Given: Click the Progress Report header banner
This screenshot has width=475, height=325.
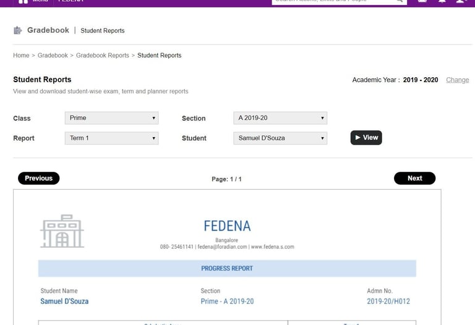Looking at the screenshot, I should pyautogui.click(x=227, y=269).
